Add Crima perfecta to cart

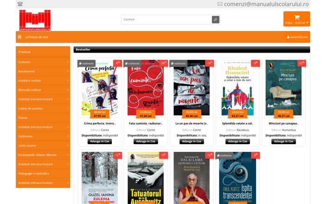click(x=100, y=141)
